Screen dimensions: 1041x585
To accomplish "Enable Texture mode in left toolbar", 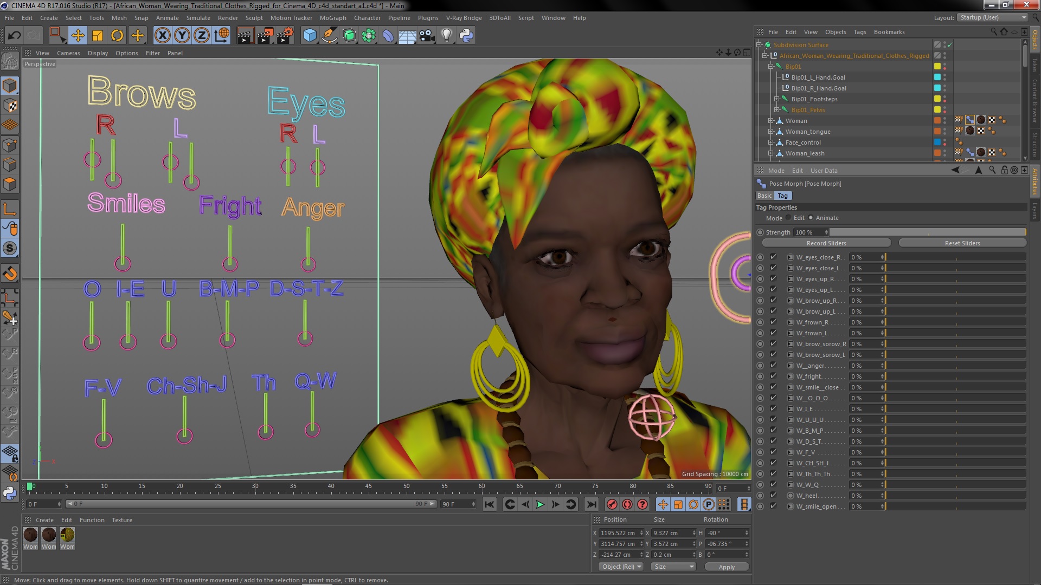I will (10, 105).
